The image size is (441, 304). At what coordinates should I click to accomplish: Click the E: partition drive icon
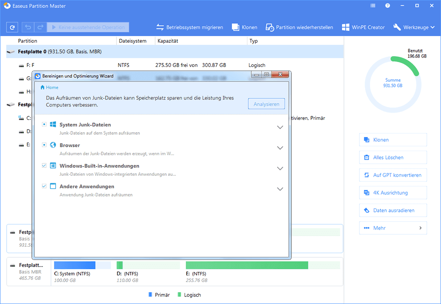(21, 145)
